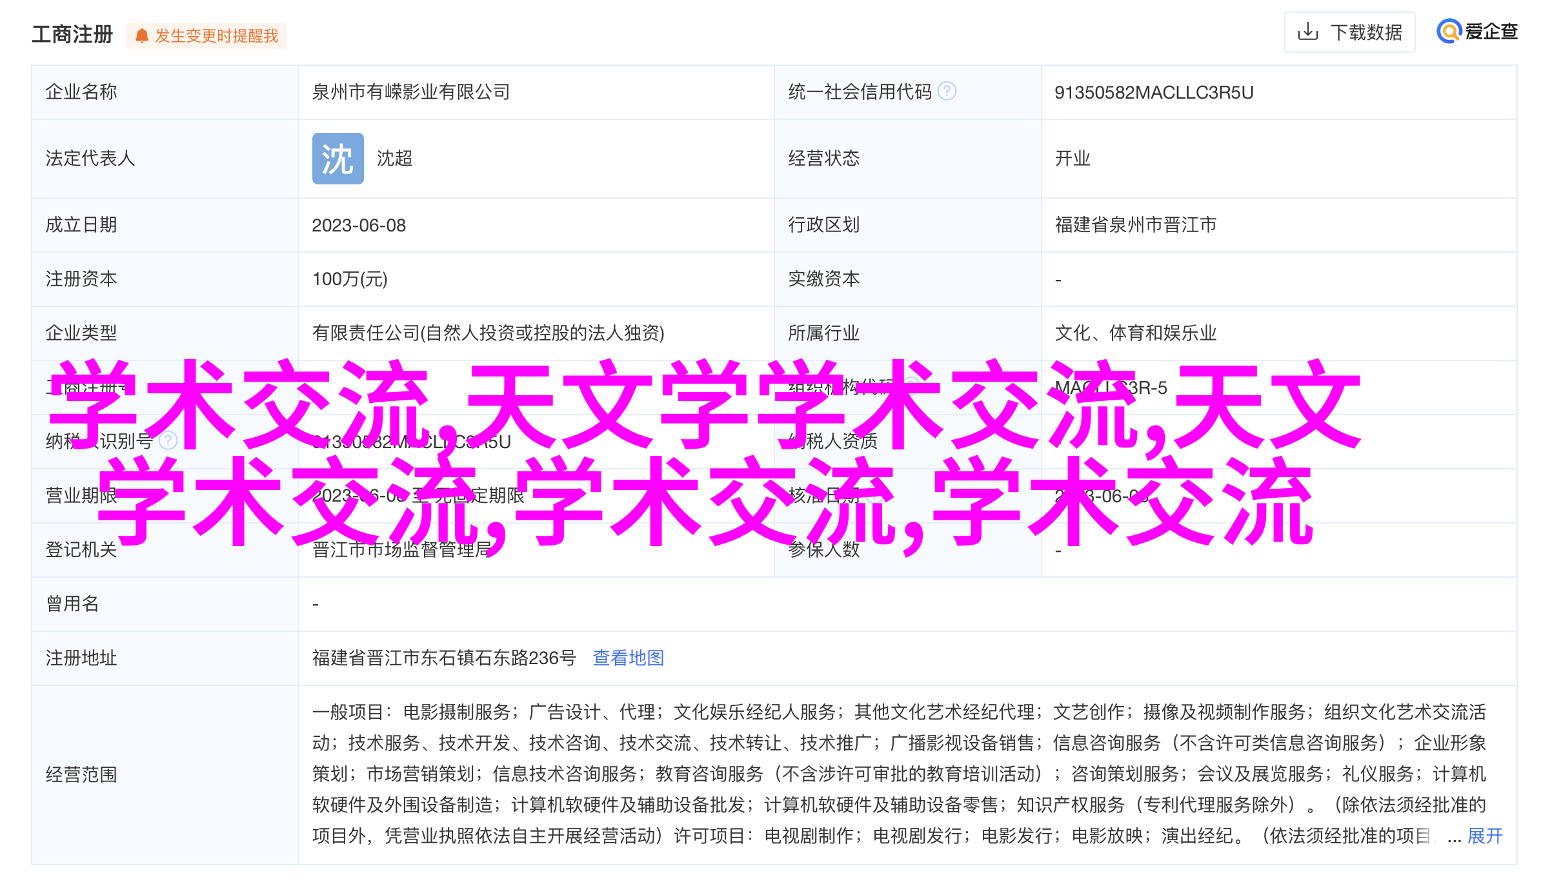This screenshot has width=1541, height=882.
Task: Click the 成立日期 value 2023-06-08
Action: click(359, 226)
